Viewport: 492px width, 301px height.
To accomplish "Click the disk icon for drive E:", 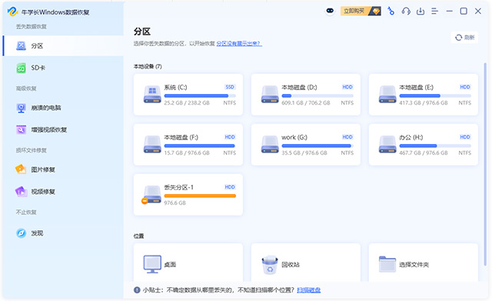I will point(387,95).
